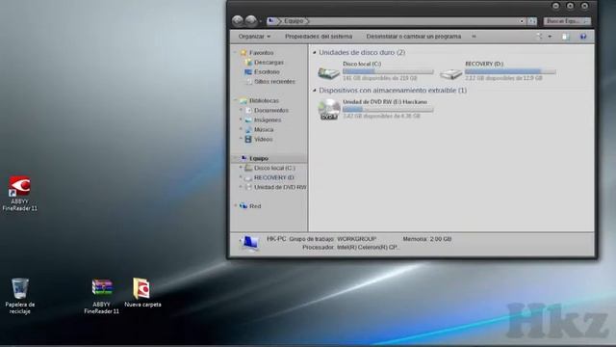Go back with the Explorer back arrow

(238, 20)
